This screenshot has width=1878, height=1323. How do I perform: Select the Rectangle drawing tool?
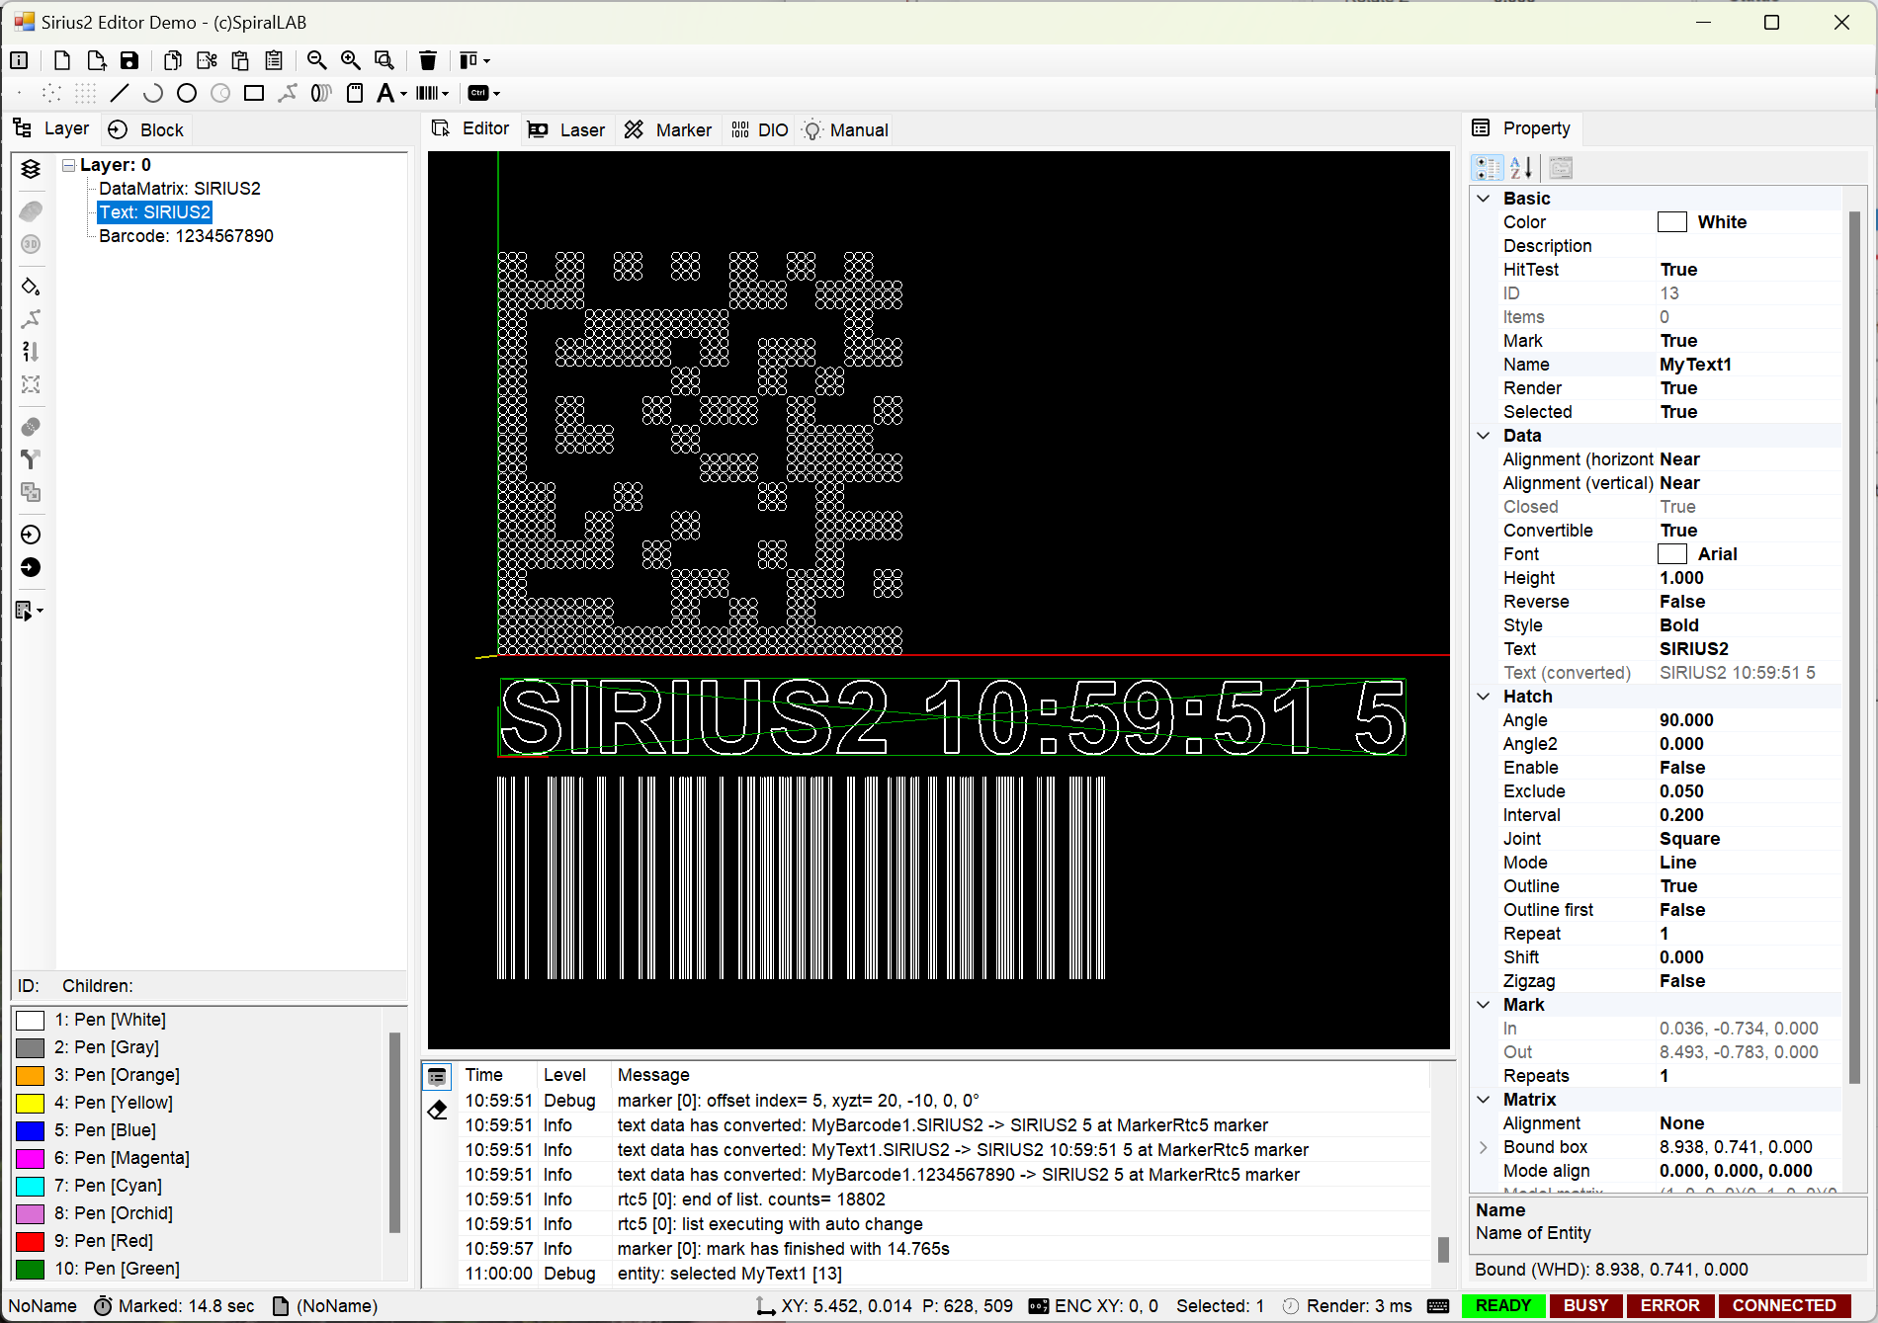click(254, 93)
